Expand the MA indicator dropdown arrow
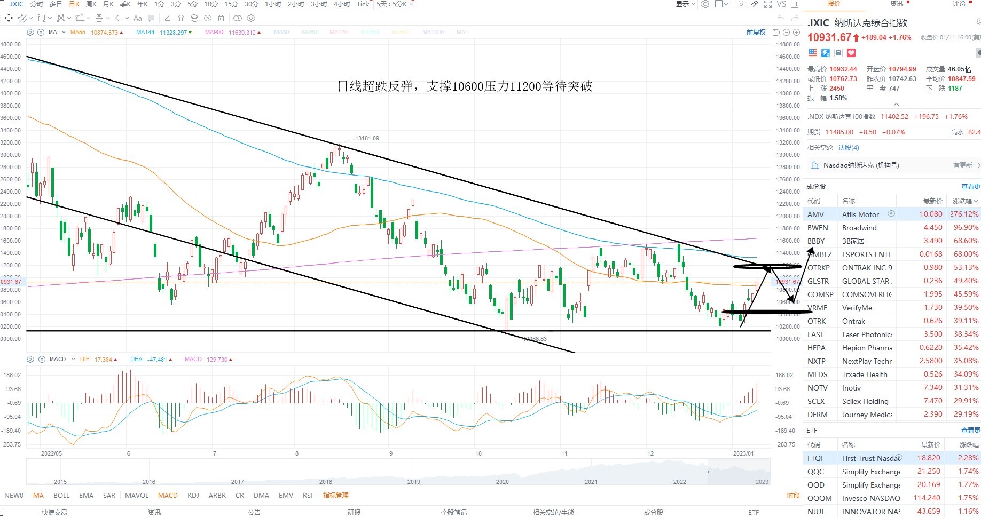Viewport: 981px width, 518px height. 64,33
